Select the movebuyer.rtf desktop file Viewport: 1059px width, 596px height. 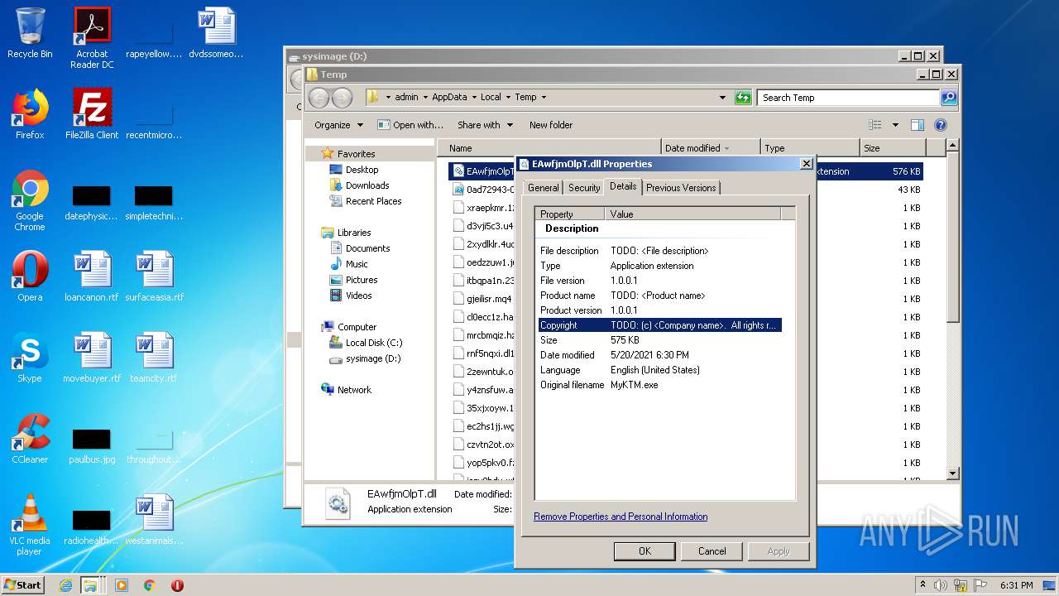click(x=92, y=358)
